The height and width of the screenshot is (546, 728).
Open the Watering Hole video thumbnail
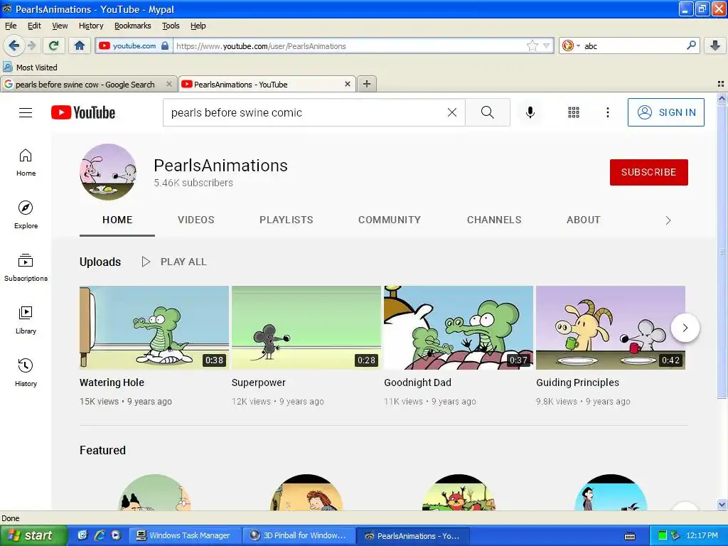click(x=154, y=327)
